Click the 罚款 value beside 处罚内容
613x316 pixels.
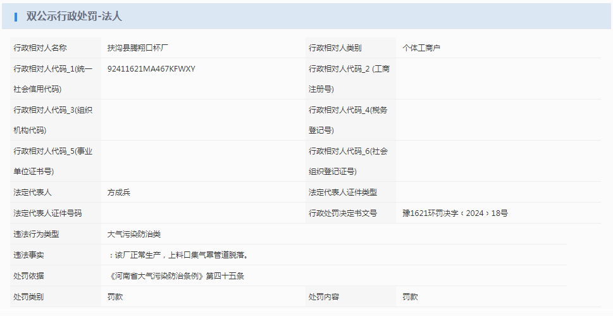(x=410, y=297)
